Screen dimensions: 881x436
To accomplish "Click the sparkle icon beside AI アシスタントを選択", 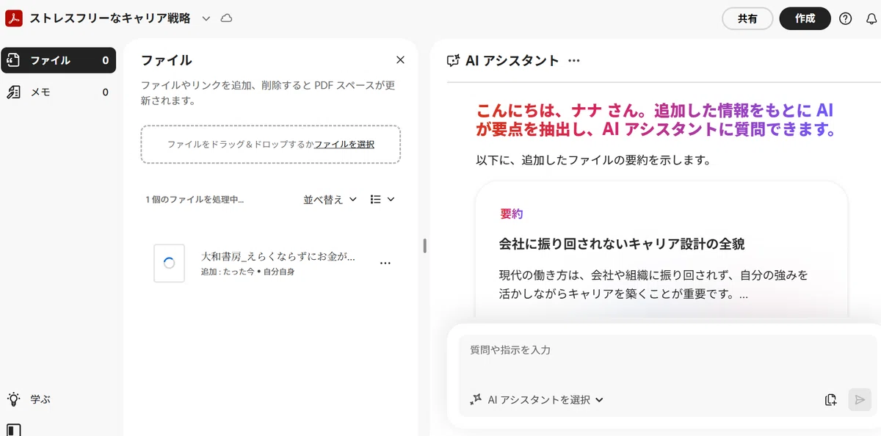I will (476, 399).
